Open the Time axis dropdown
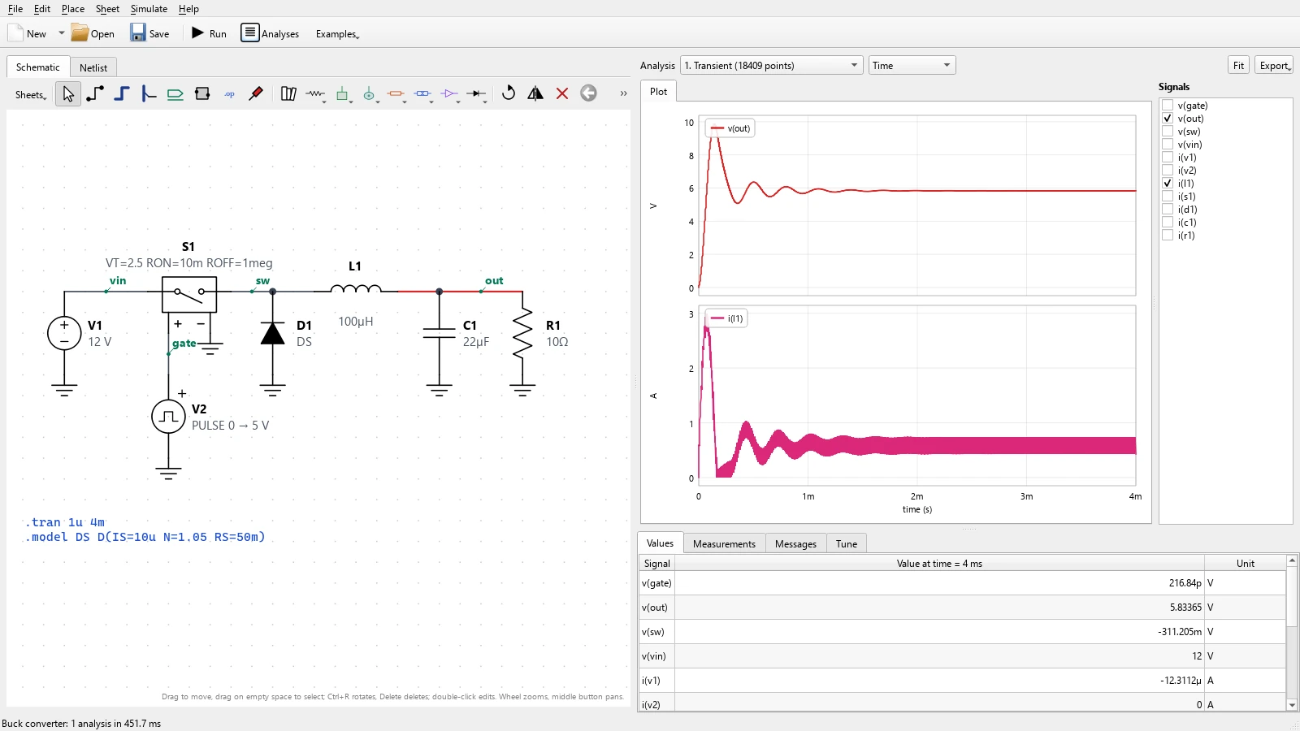 pos(912,66)
